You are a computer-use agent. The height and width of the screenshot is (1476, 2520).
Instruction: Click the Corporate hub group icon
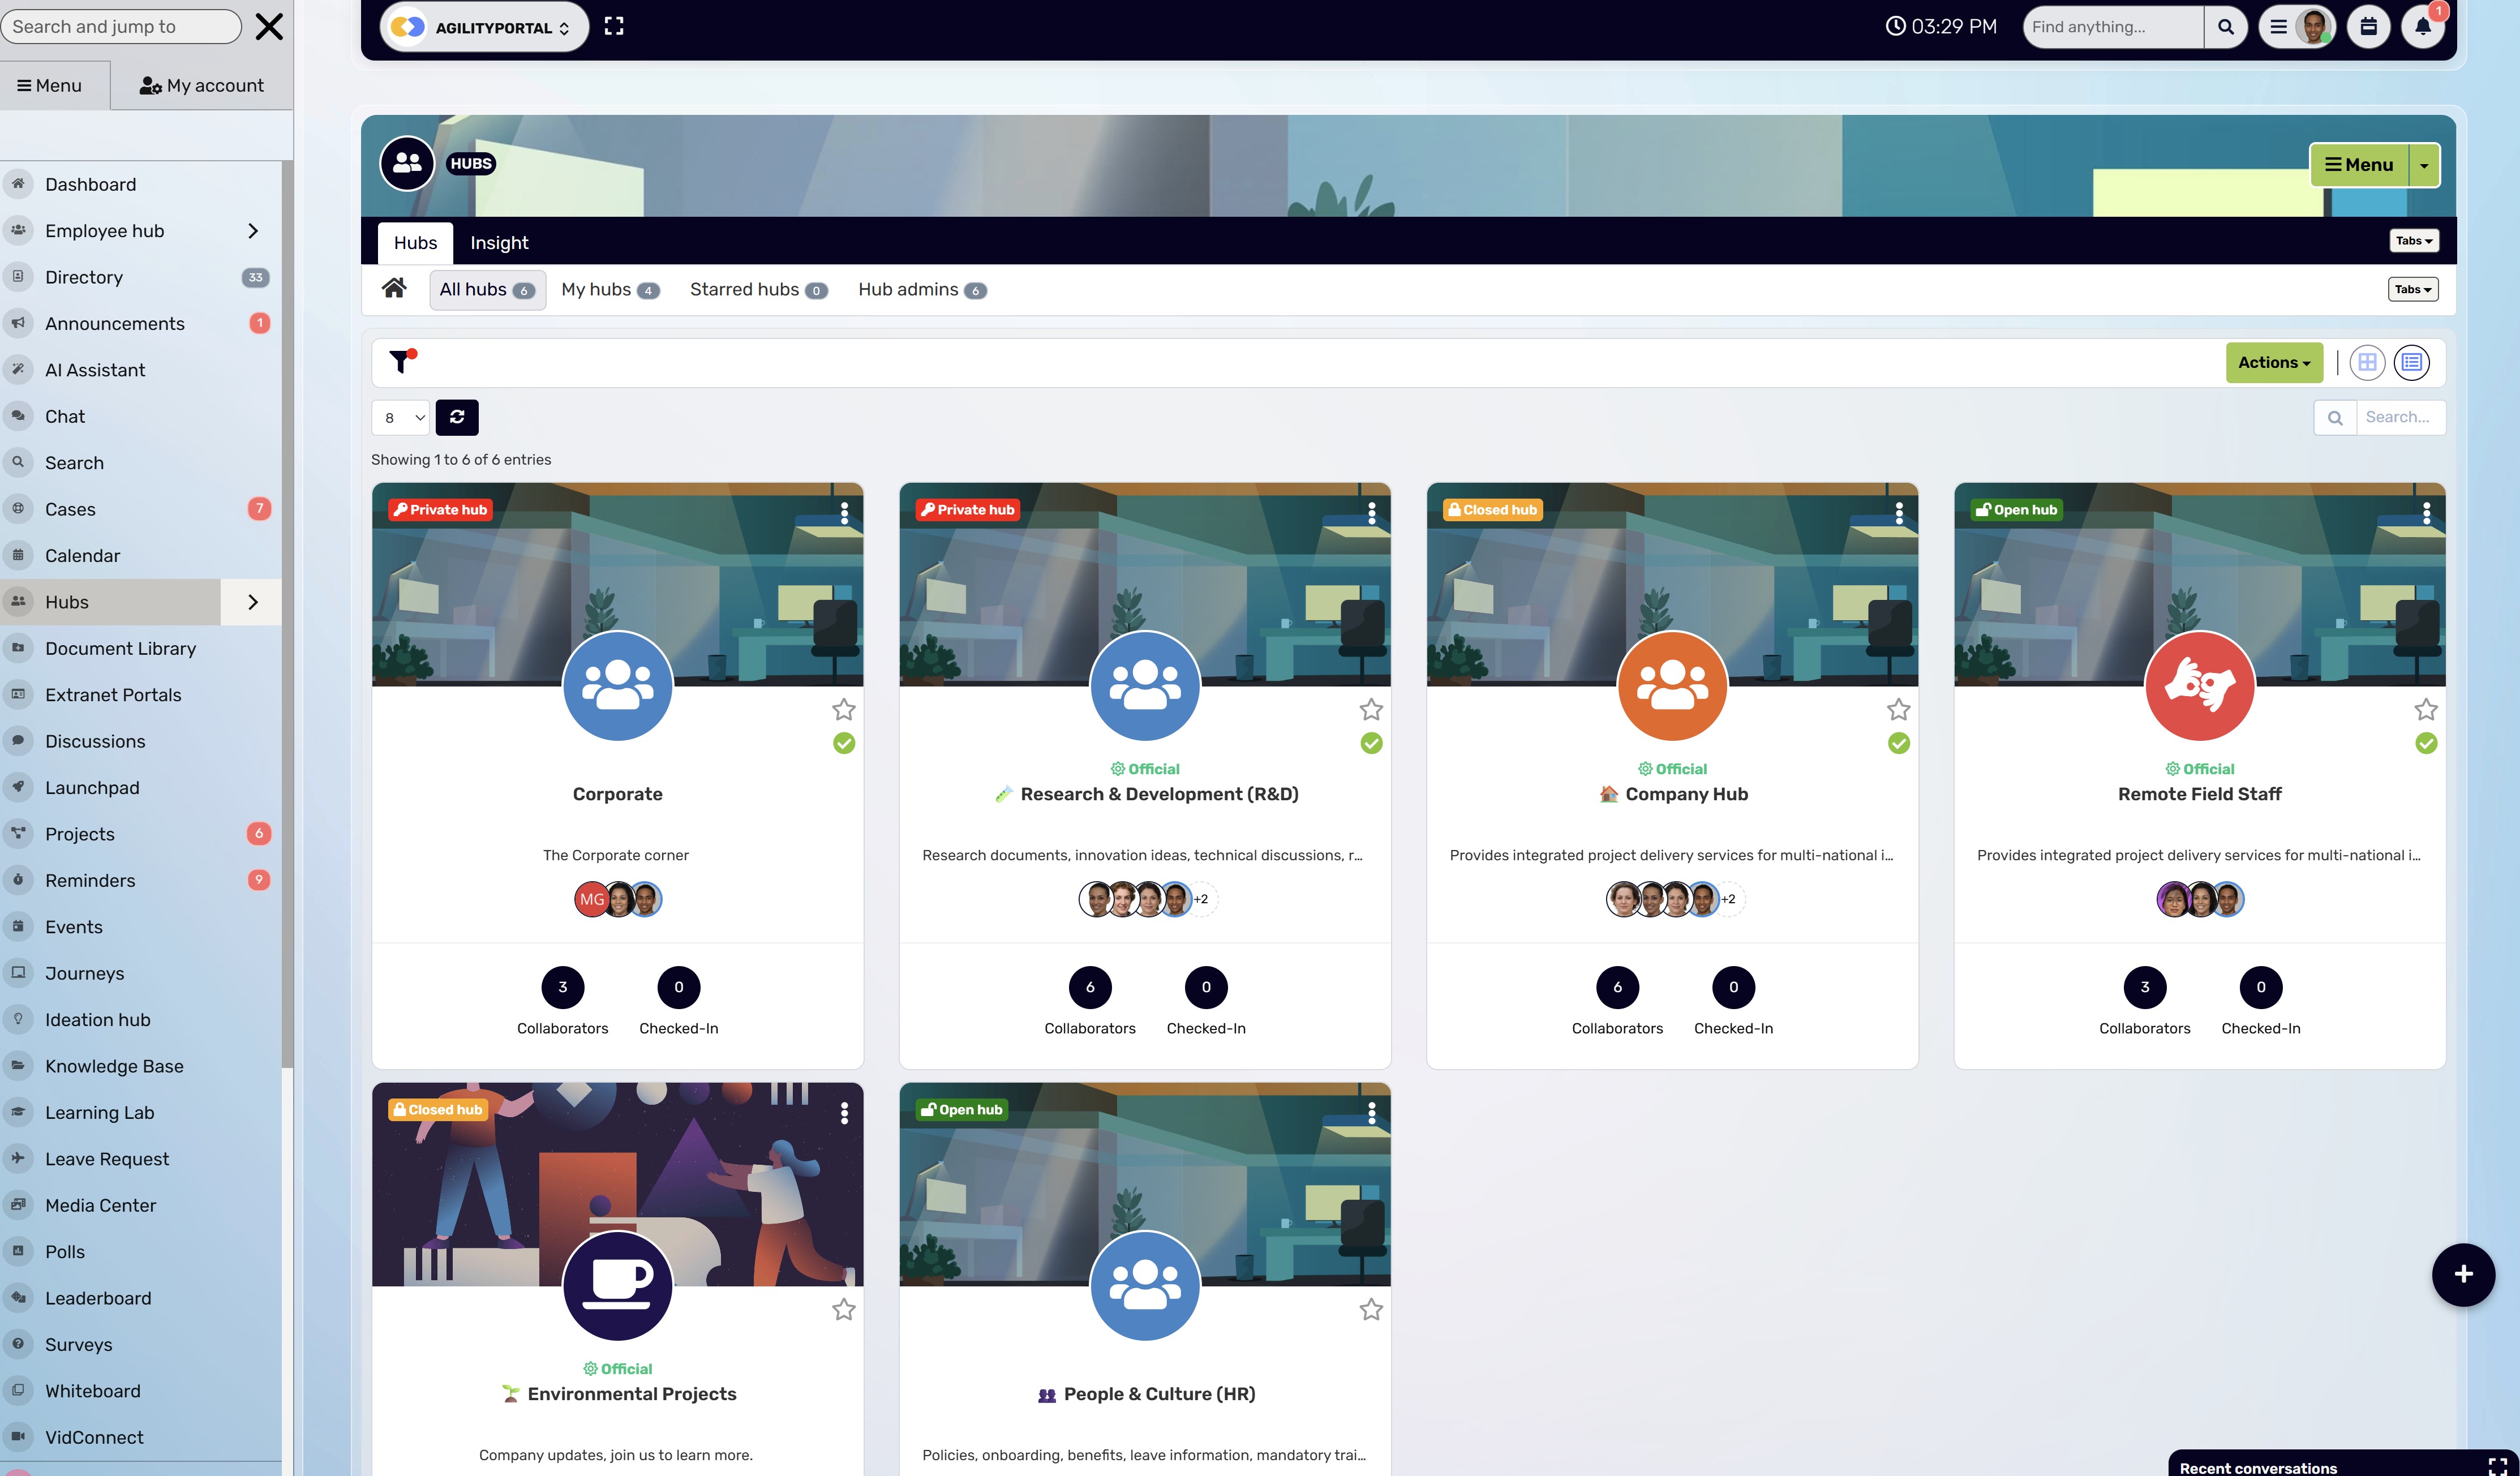(x=617, y=686)
